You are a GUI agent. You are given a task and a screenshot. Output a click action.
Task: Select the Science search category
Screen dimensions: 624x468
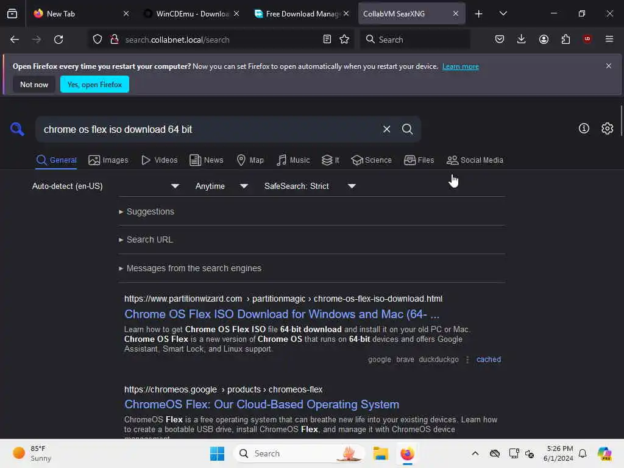point(371,160)
